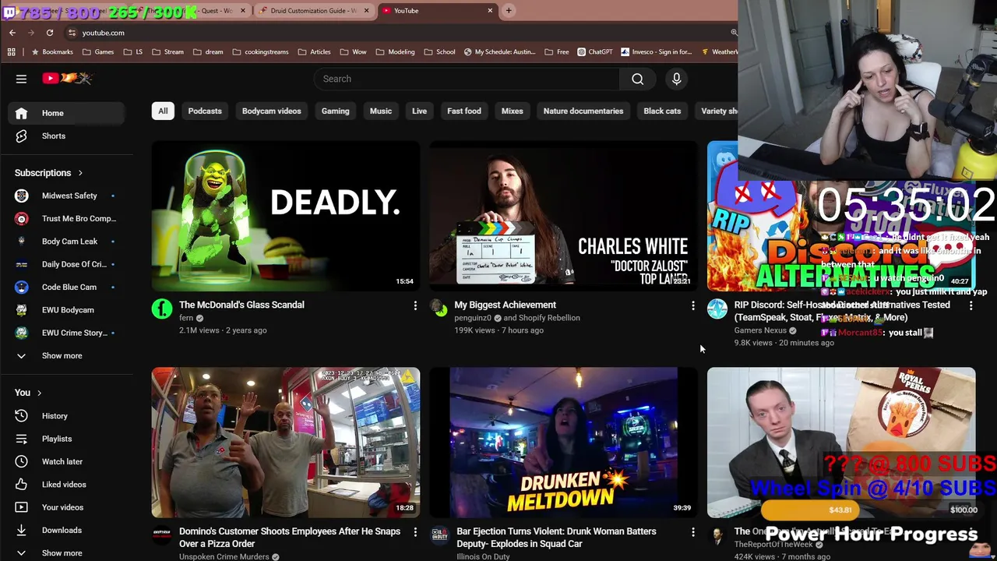Open options for My Biggest Achievement video
Viewport: 997px width, 561px height.
692,306
